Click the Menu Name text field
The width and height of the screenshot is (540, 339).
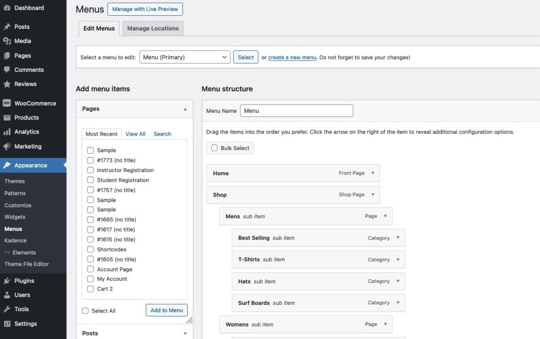(296, 111)
